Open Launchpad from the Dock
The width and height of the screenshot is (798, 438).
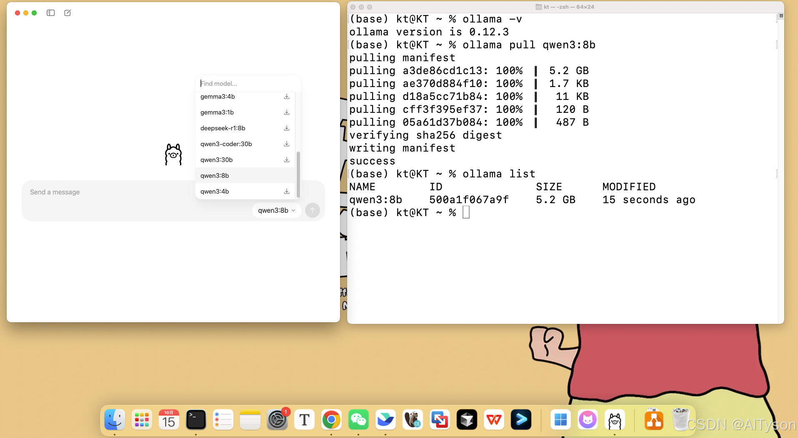pyautogui.click(x=142, y=420)
